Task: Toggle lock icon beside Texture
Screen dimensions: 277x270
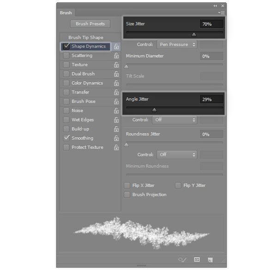Action: [x=116, y=65]
